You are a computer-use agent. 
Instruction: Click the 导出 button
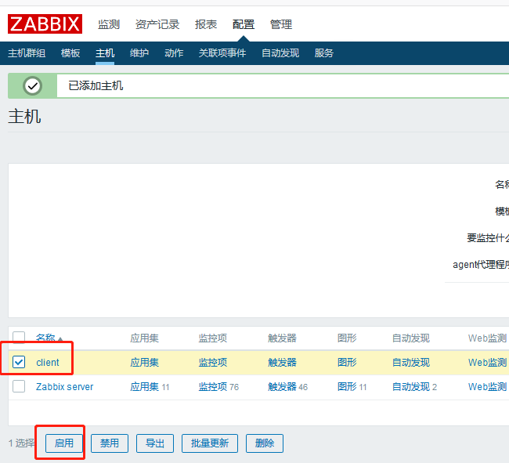(155, 443)
